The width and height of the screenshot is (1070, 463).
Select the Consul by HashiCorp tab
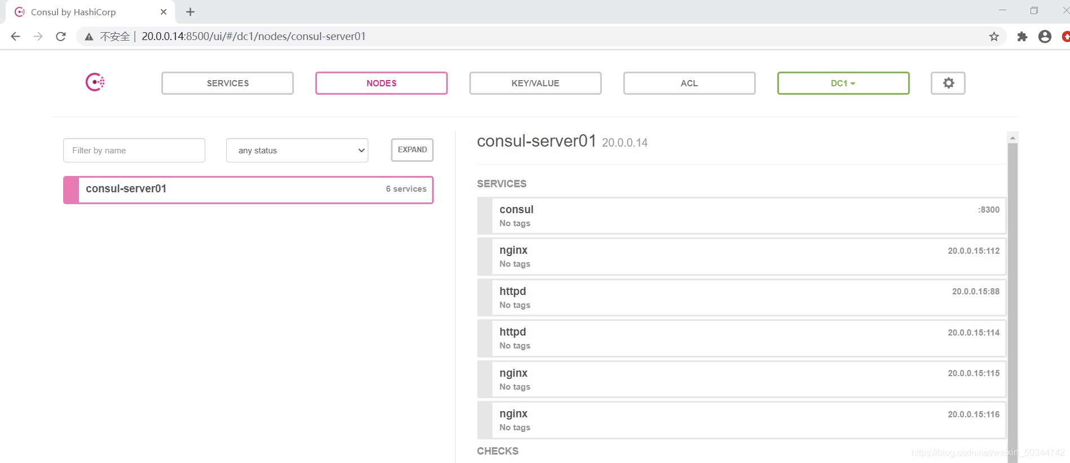[x=90, y=12]
